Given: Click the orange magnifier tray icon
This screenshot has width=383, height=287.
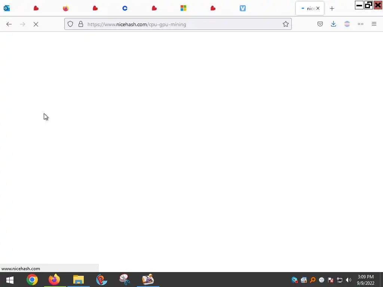Looking at the screenshot, I should point(313,280).
